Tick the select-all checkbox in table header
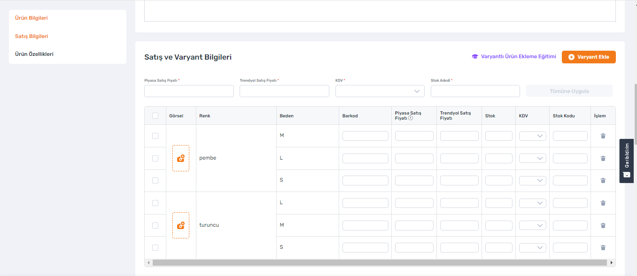Viewport: 637px width, 276px height. pos(155,115)
